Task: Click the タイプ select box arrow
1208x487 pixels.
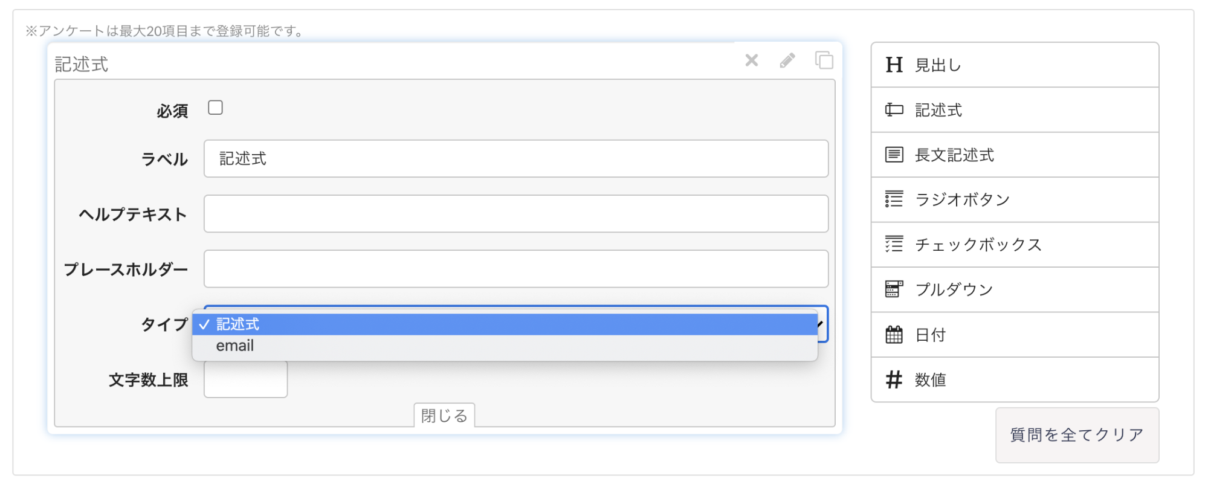Action: tap(822, 324)
